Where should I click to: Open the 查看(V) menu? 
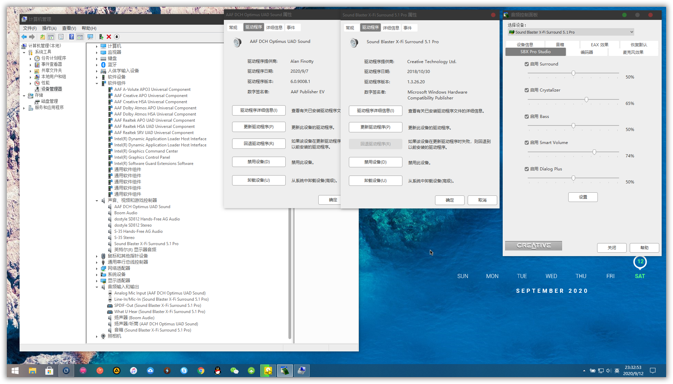click(69, 28)
